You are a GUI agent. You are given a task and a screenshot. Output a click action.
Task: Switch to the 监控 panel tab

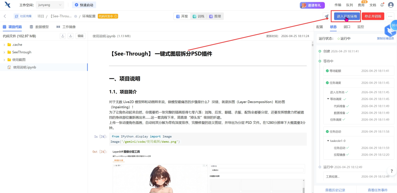coord(361,26)
